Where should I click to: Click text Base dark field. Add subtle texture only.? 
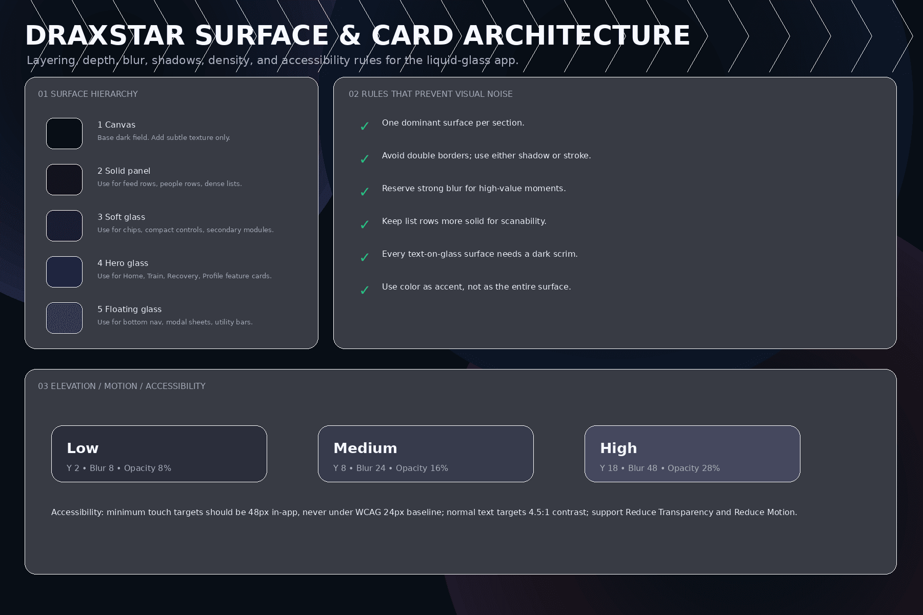pos(164,138)
